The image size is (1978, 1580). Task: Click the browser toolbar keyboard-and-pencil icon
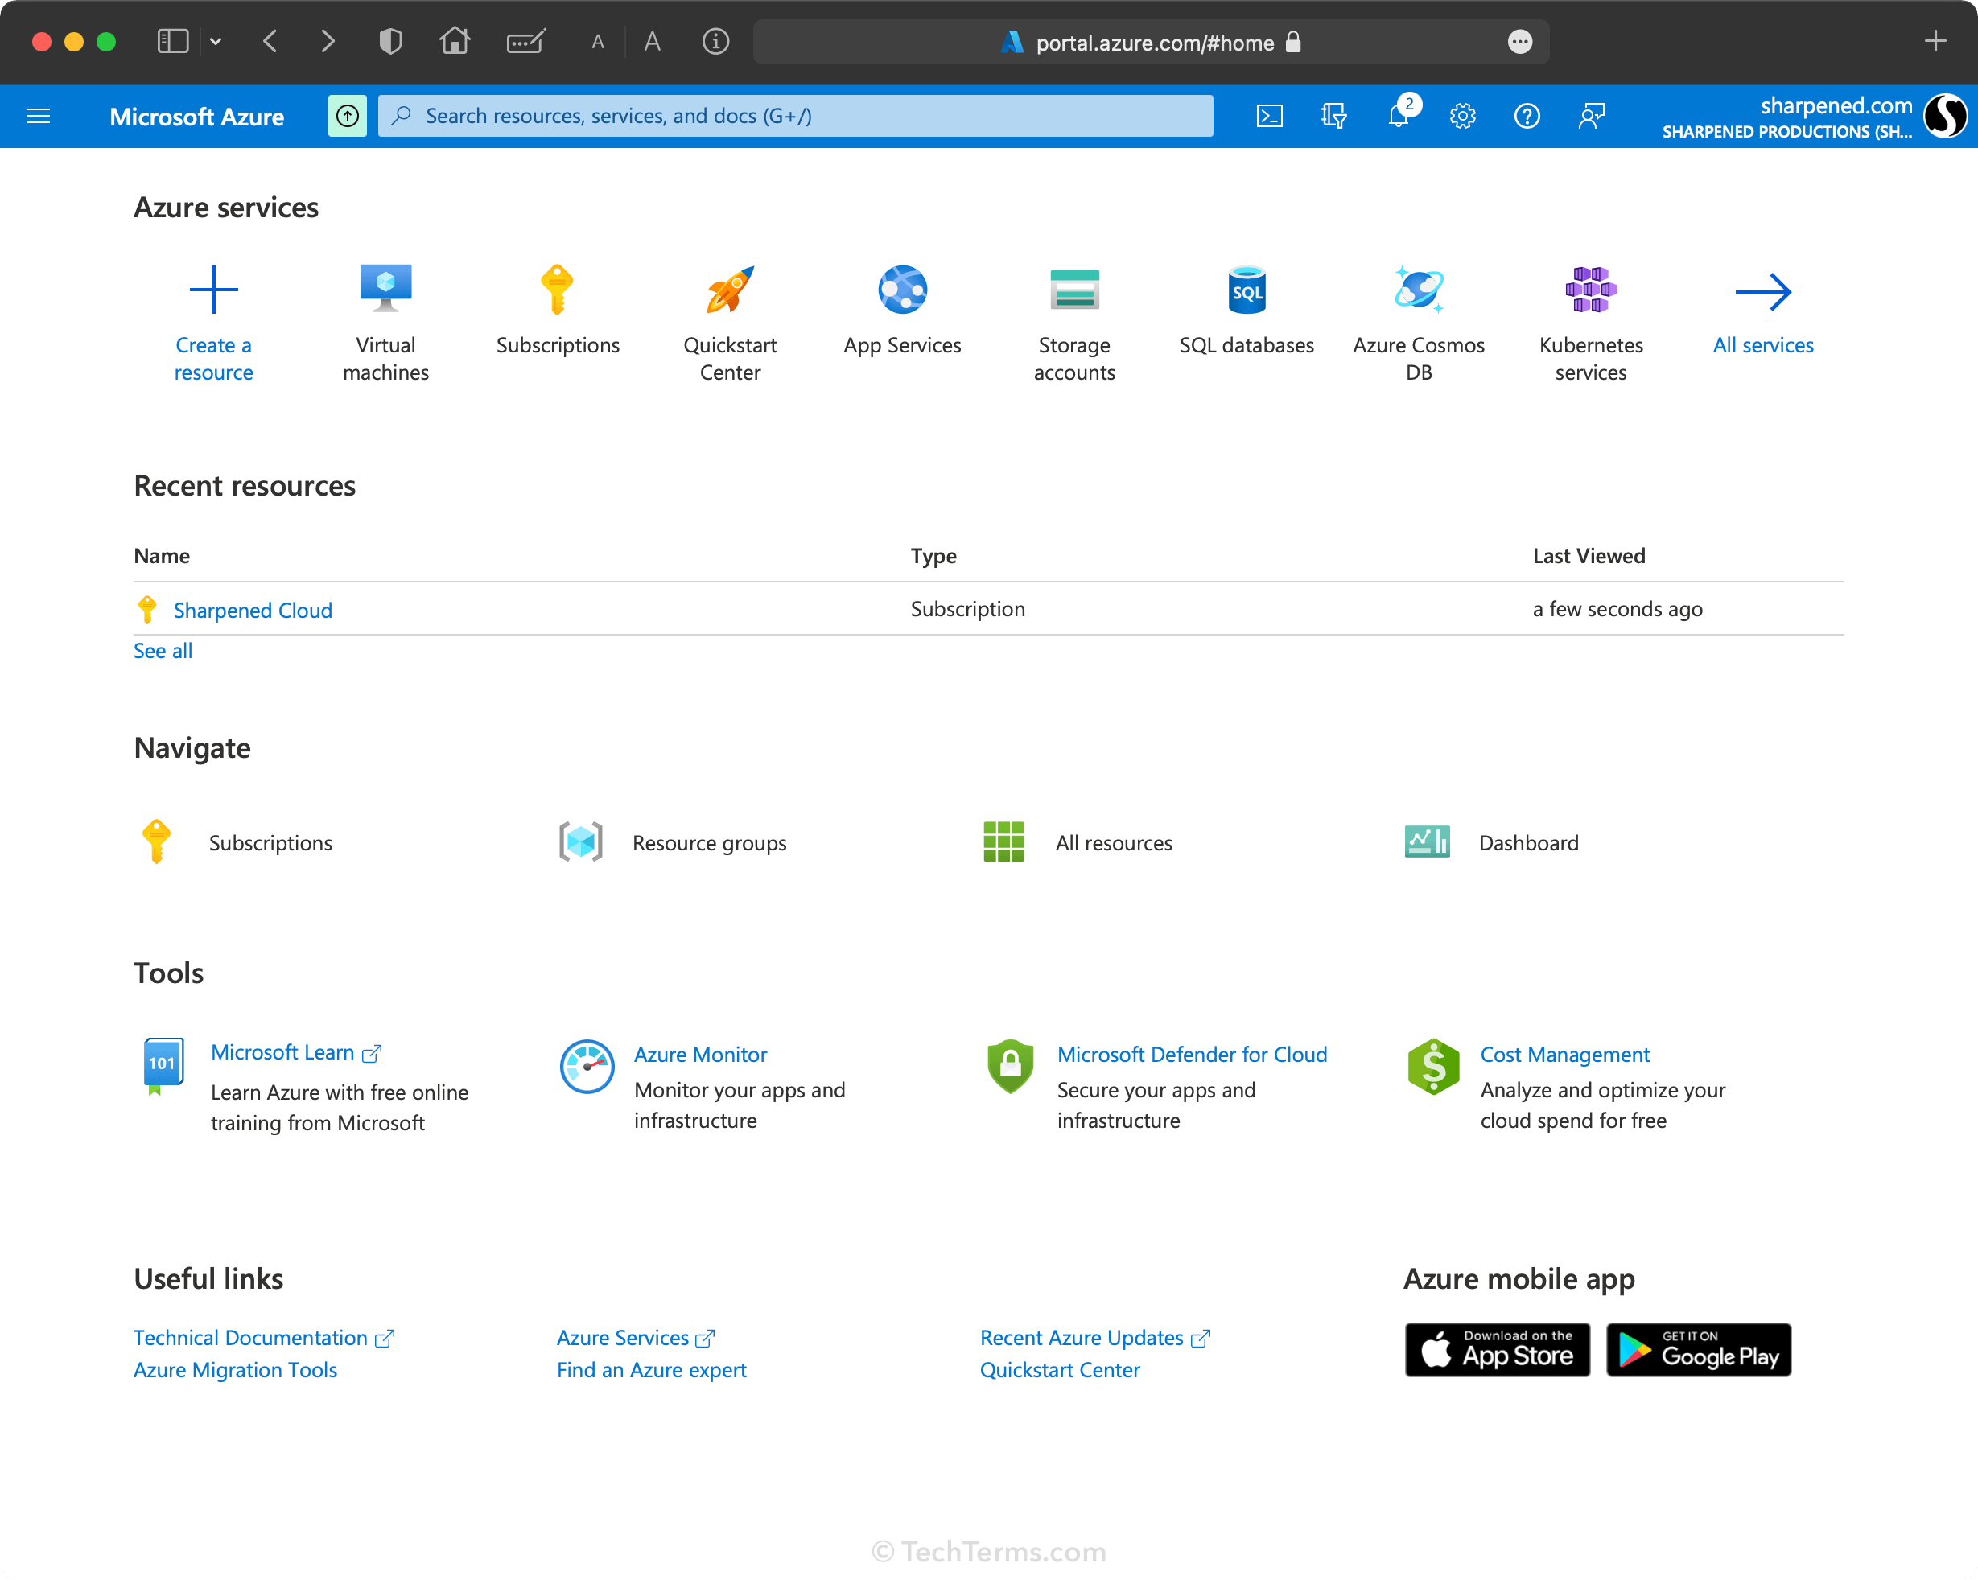tap(526, 41)
